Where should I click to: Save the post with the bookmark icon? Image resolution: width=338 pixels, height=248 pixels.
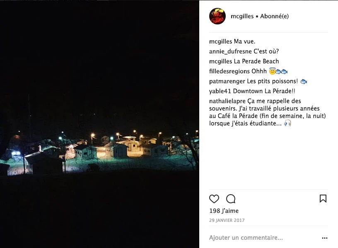tap(323, 198)
